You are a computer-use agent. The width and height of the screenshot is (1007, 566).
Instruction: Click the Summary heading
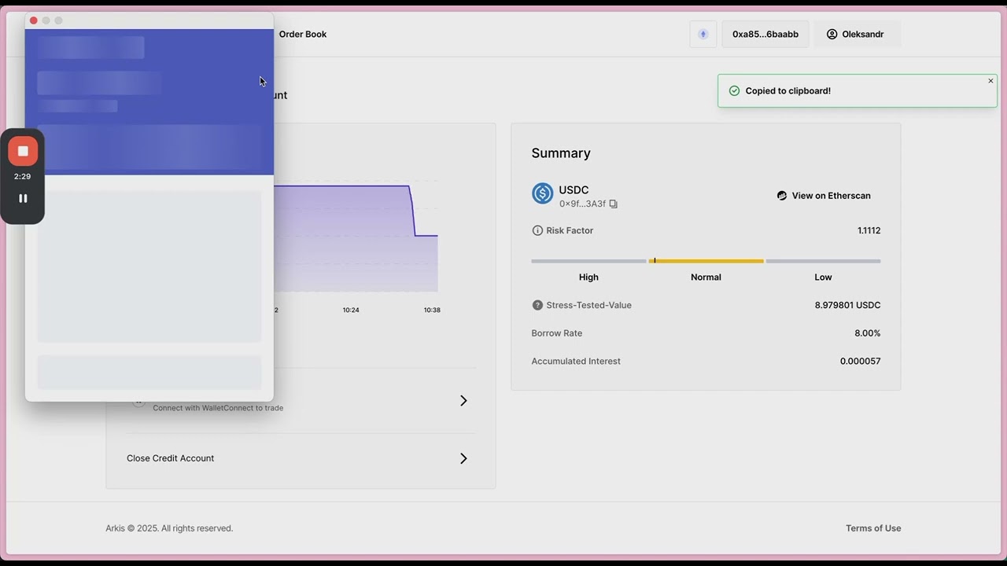pos(561,153)
